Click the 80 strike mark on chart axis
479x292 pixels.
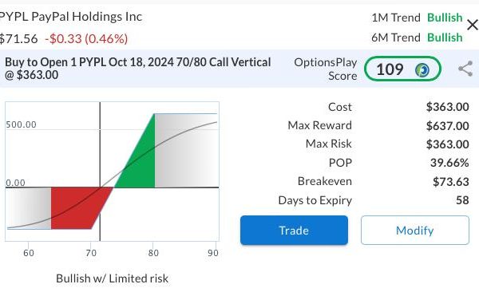[153, 253]
